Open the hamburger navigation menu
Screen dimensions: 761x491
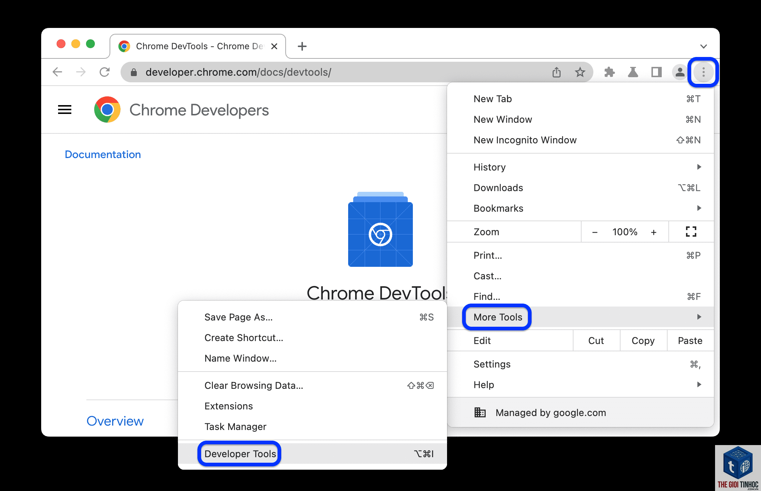tap(65, 110)
